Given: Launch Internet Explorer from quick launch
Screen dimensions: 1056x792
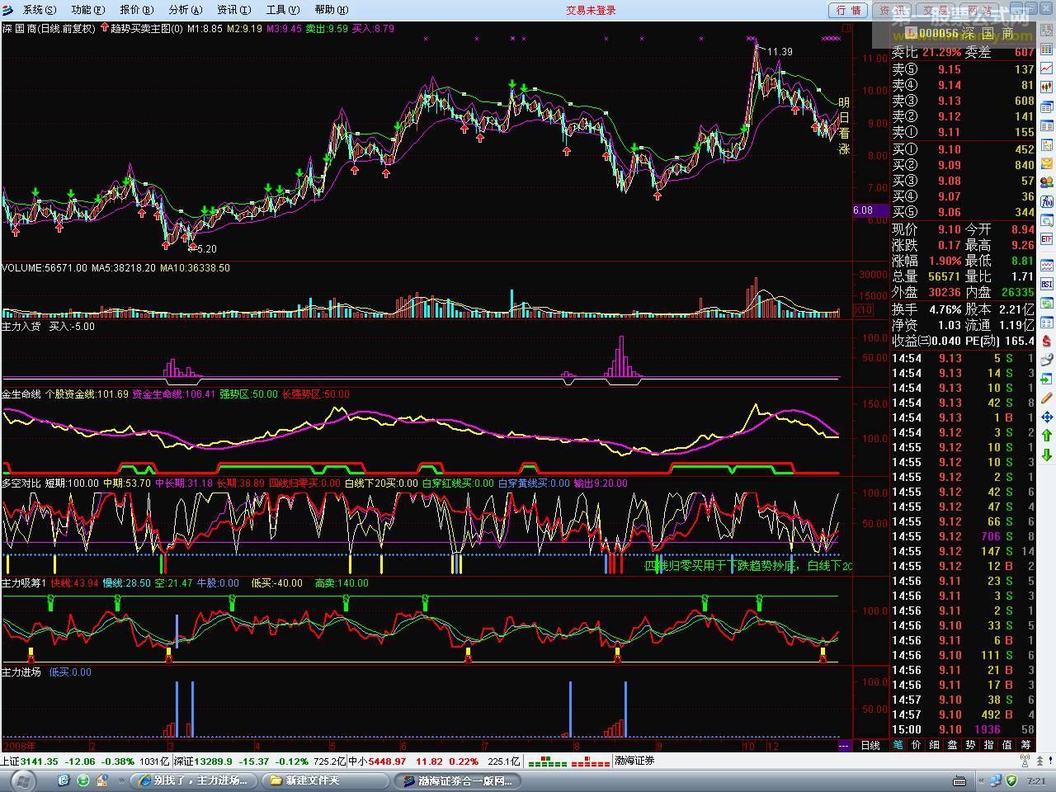Looking at the screenshot, I should [x=64, y=780].
